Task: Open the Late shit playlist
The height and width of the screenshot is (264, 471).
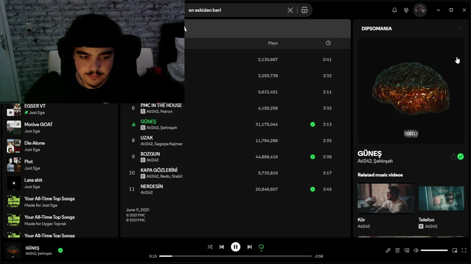Action: pos(60,183)
